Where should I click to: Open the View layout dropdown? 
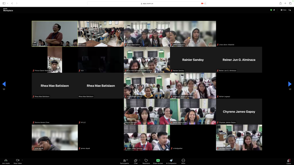tap(283, 10)
